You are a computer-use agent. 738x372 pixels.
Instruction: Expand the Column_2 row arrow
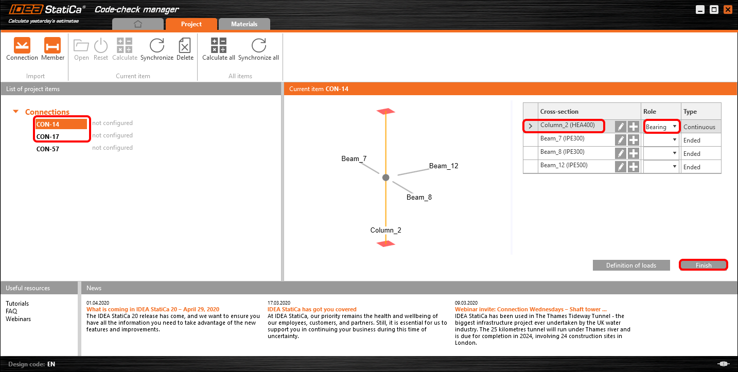click(x=530, y=127)
